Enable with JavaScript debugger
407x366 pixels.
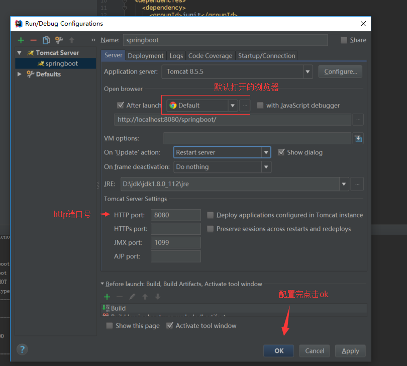point(260,106)
